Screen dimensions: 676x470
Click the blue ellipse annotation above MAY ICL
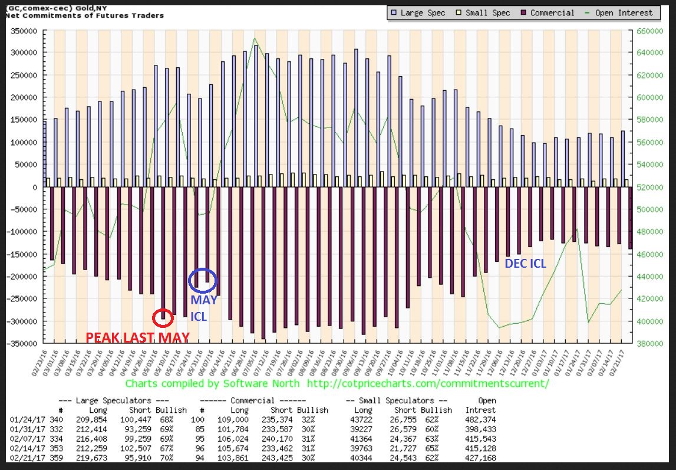pos(202,281)
